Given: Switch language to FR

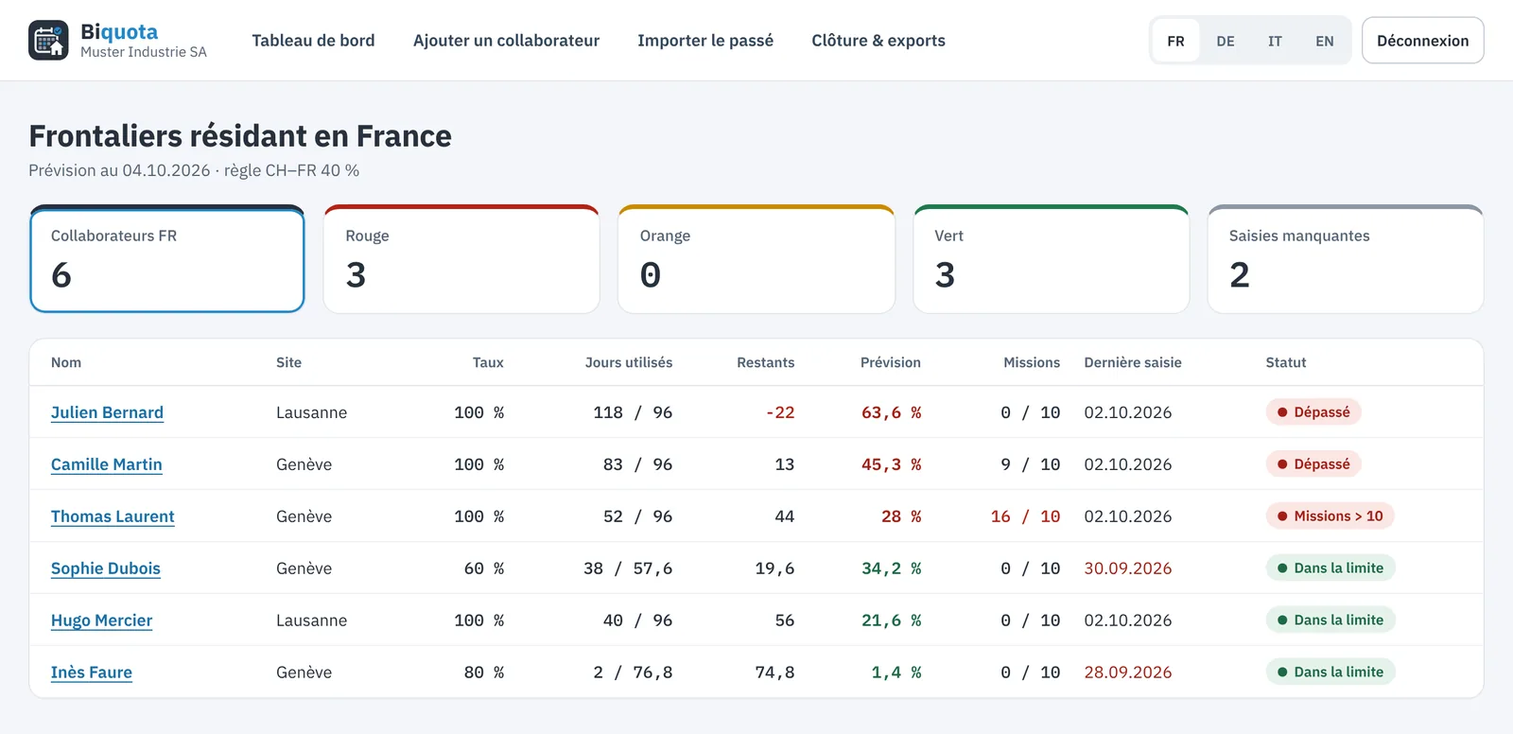Looking at the screenshot, I should (x=1175, y=41).
